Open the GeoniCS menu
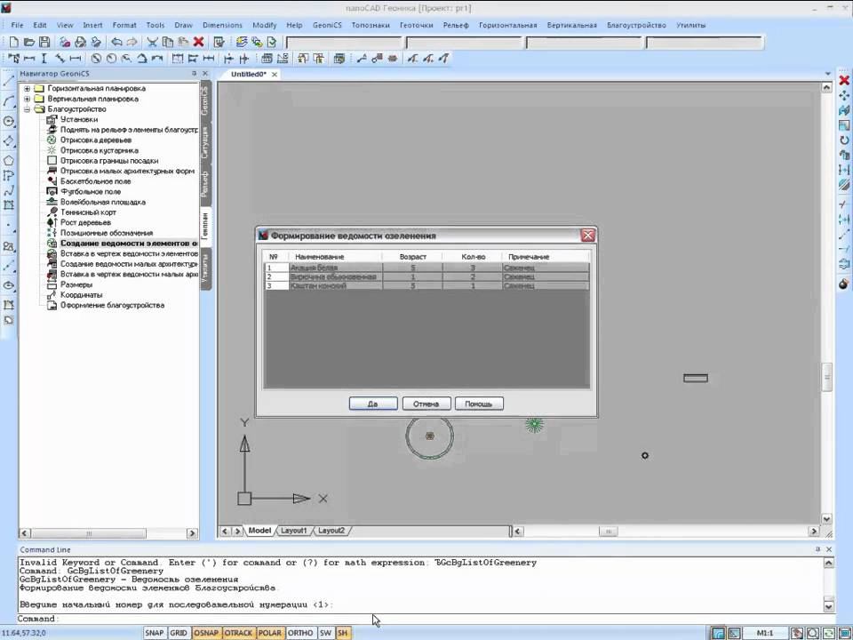853x640 pixels. pos(327,25)
